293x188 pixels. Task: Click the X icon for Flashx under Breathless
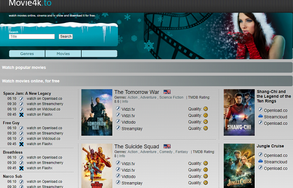coord(21,168)
